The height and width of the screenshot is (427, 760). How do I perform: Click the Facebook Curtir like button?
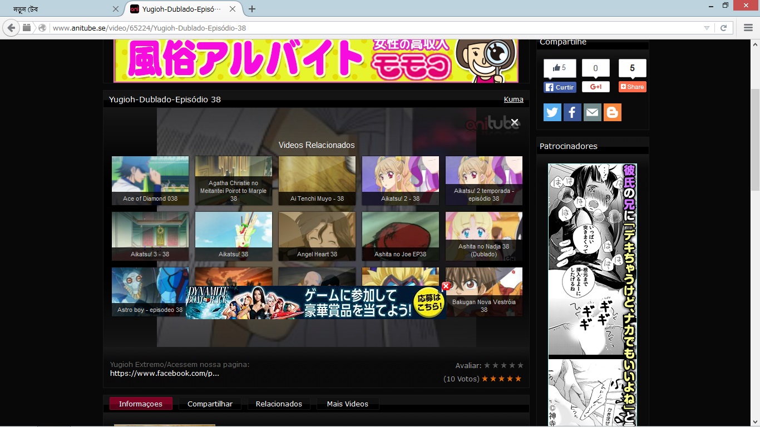(x=560, y=87)
